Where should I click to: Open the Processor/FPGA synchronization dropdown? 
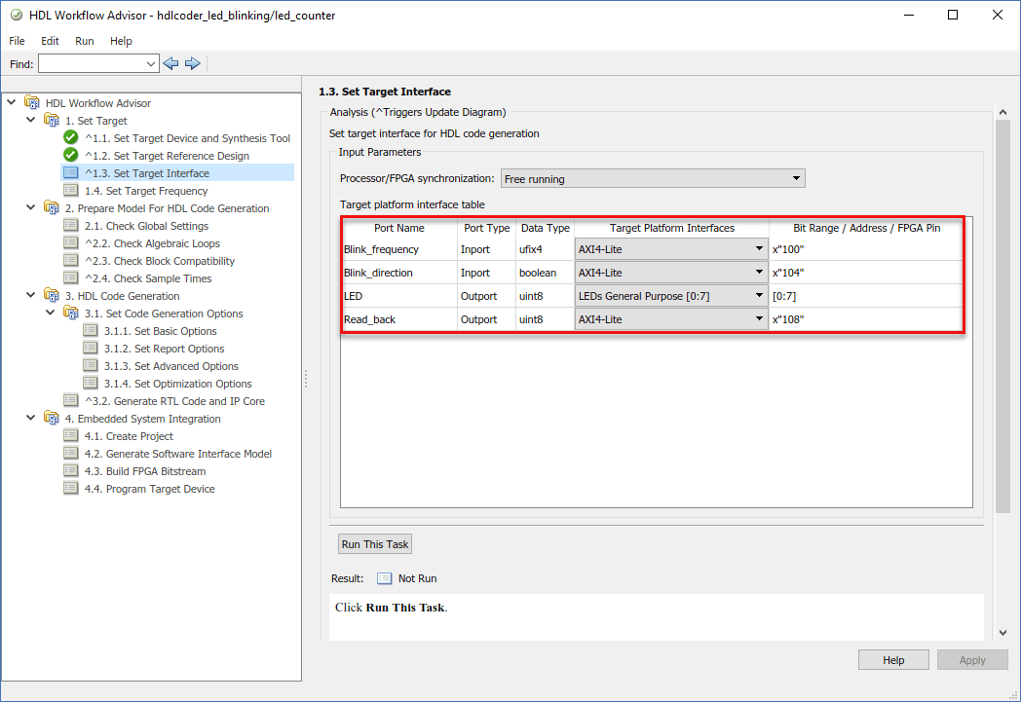[653, 179]
